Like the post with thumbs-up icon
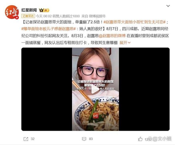 pos(140,139)
